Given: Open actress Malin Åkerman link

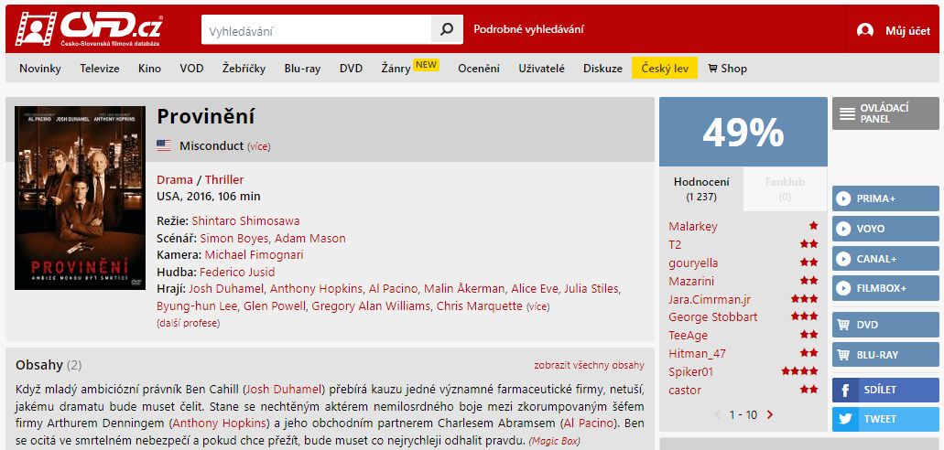Looking at the screenshot, I should click(x=464, y=289).
